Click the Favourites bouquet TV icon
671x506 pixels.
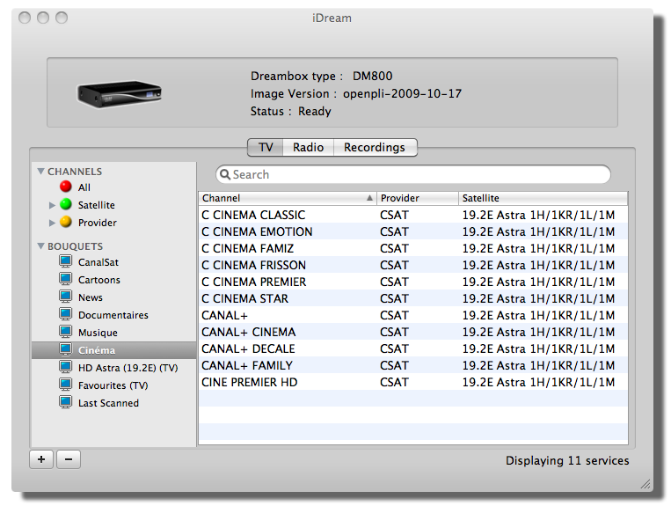[x=65, y=385]
